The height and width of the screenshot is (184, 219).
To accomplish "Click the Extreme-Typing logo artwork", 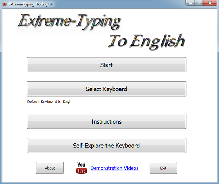I will coord(69,22).
